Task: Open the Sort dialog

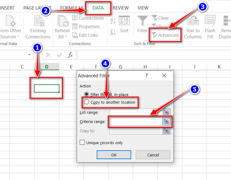Action: pyautogui.click(x=124, y=24)
